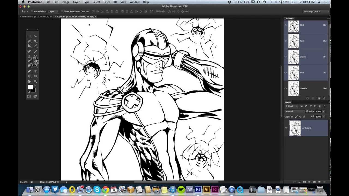
Task: Toggle LineArt channel visibility eye
Action: 286,88
